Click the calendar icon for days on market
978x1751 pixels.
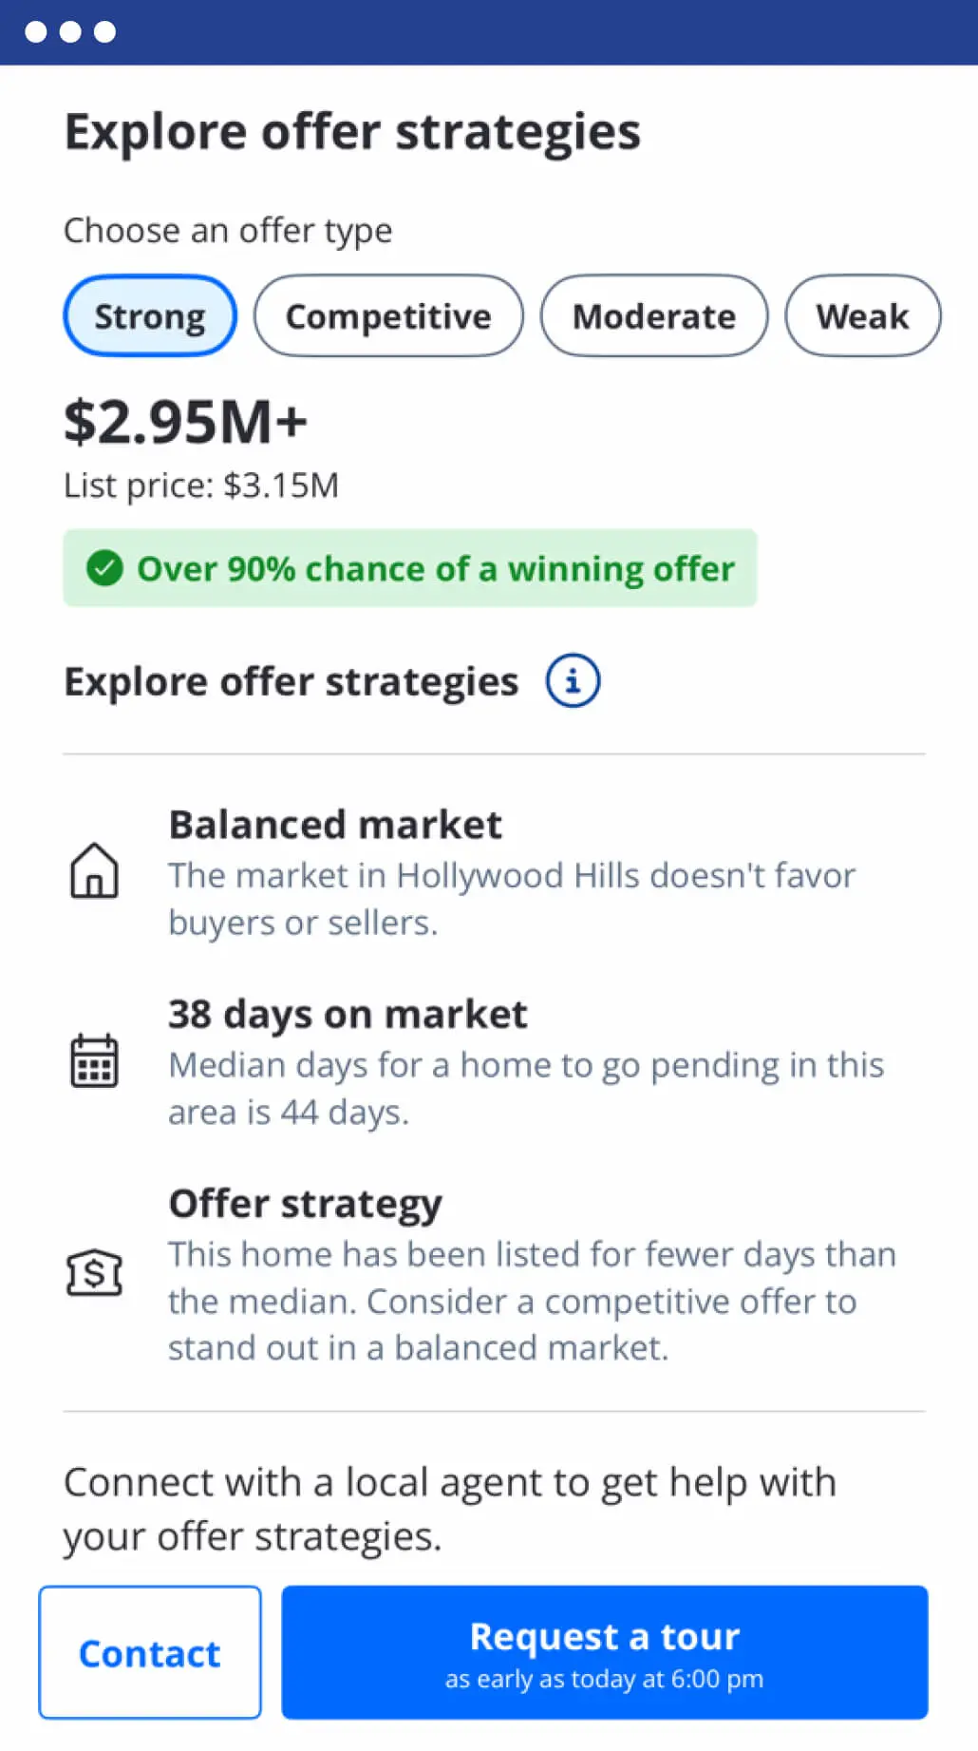point(94,1060)
